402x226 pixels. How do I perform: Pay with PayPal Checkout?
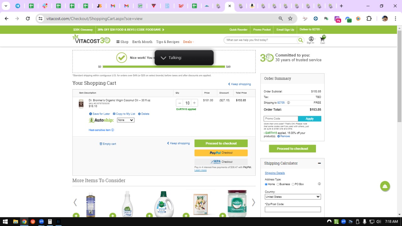point(221,153)
